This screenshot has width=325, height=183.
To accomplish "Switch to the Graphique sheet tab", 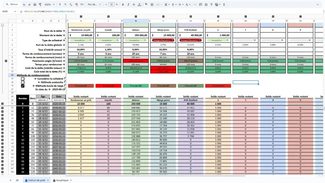I will 62,180.
